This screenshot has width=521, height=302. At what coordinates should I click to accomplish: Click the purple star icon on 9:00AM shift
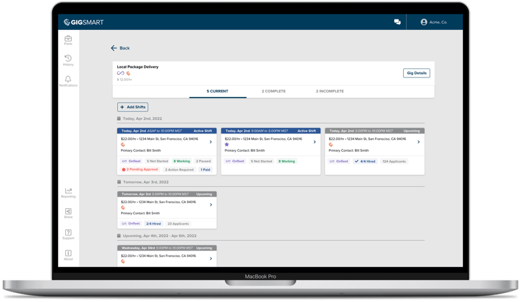click(x=227, y=144)
